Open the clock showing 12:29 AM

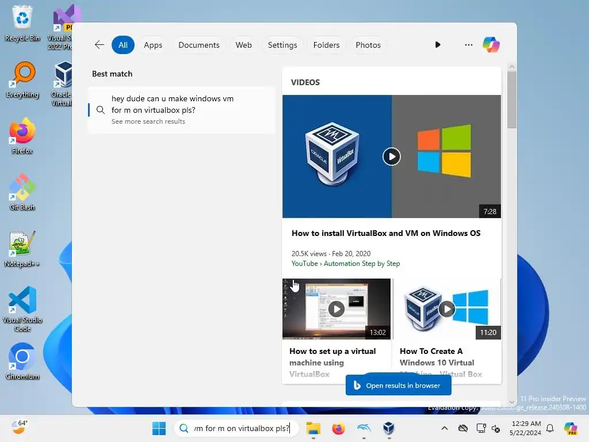(x=525, y=428)
